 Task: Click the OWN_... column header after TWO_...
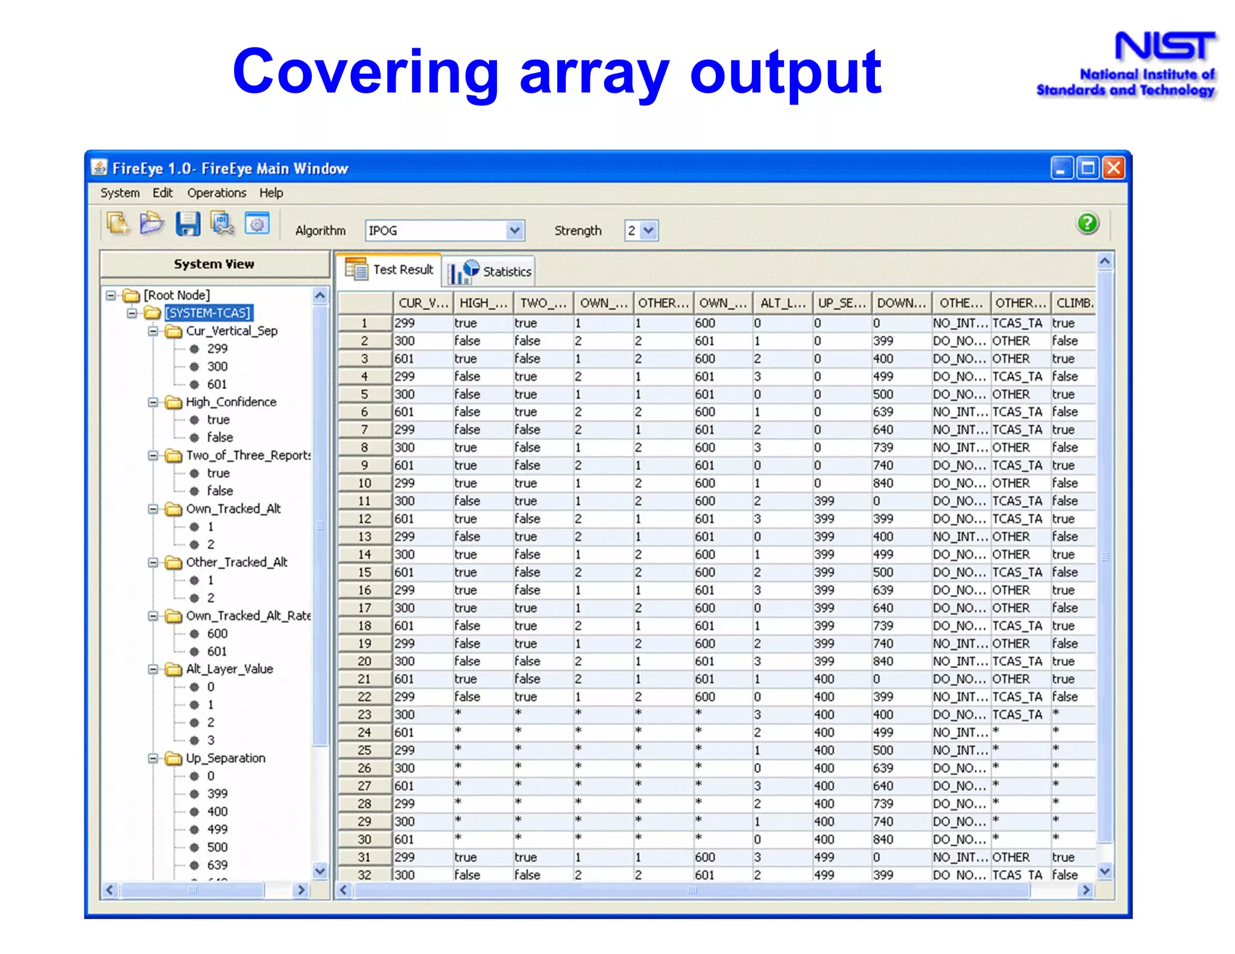(603, 303)
